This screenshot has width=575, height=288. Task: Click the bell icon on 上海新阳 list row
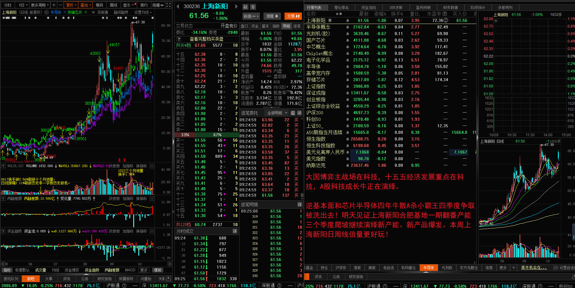coord(348,20)
